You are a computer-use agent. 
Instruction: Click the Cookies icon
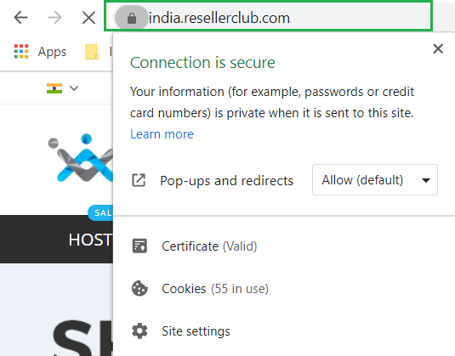tap(139, 288)
